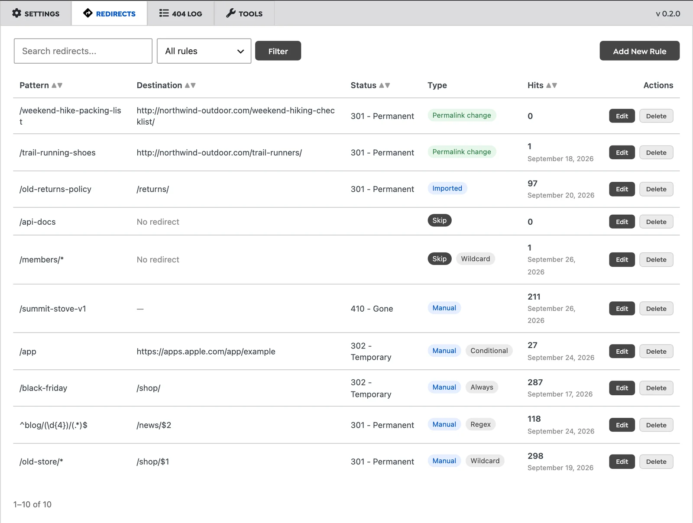This screenshot has height=523, width=693.
Task: Delete the /summit-stove-v1 rule
Action: [x=656, y=309]
